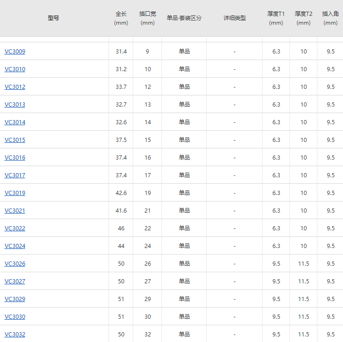Click socket width 17 in the VC3017 row
This screenshot has height=342, width=343.
click(x=148, y=175)
